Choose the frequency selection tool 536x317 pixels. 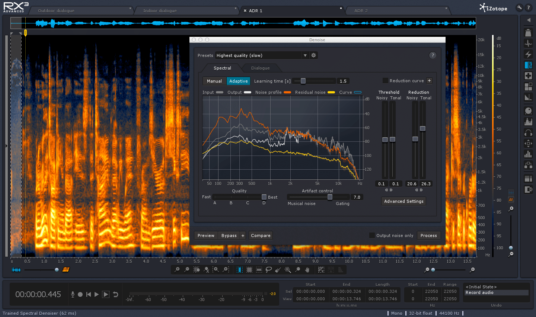click(259, 270)
